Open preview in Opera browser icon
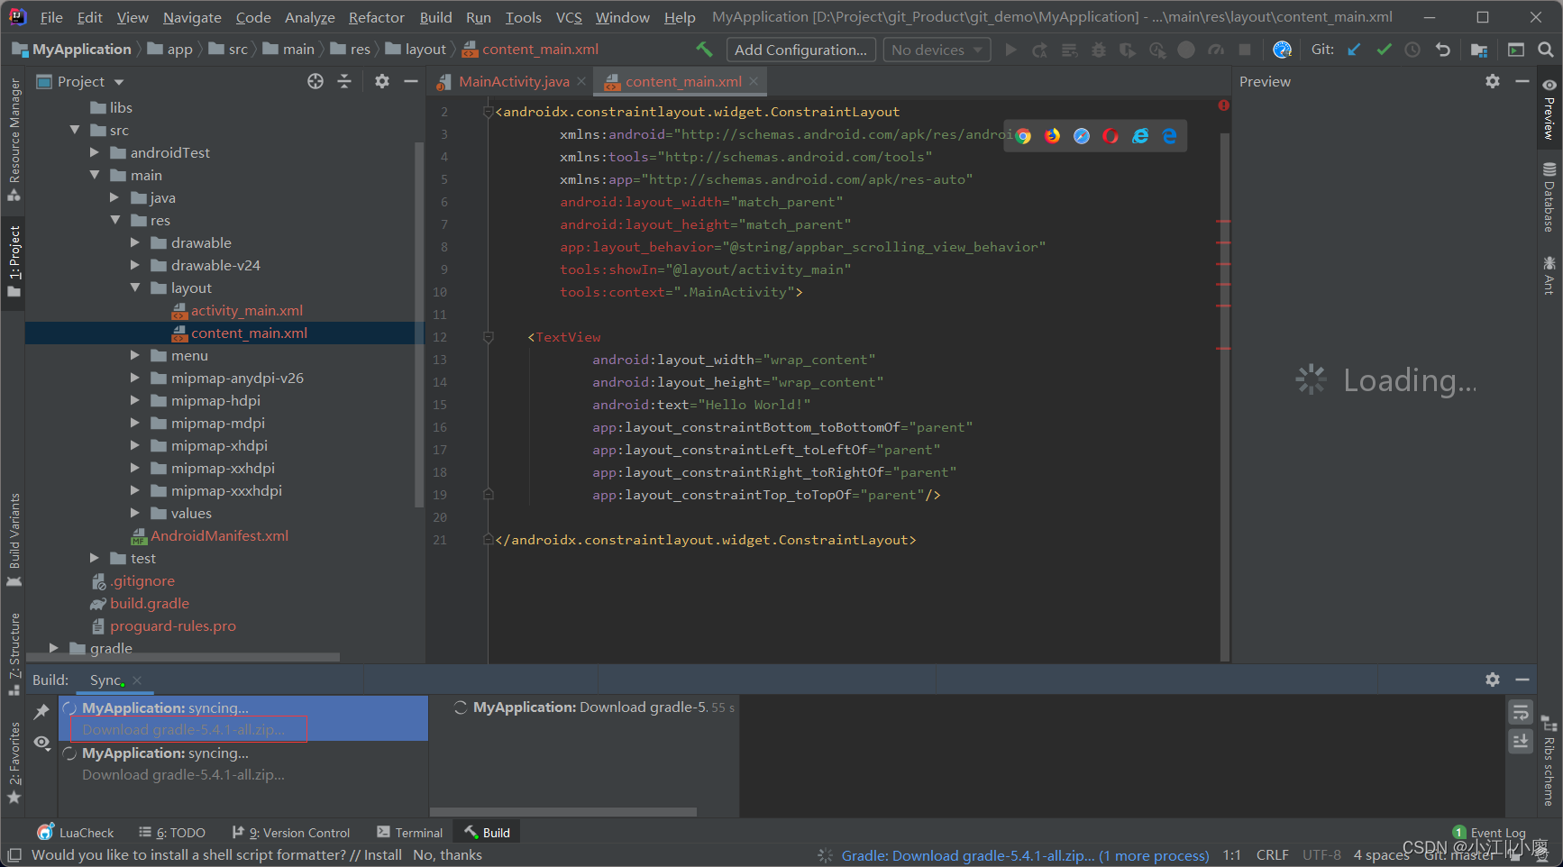The image size is (1563, 867). pos(1111,136)
